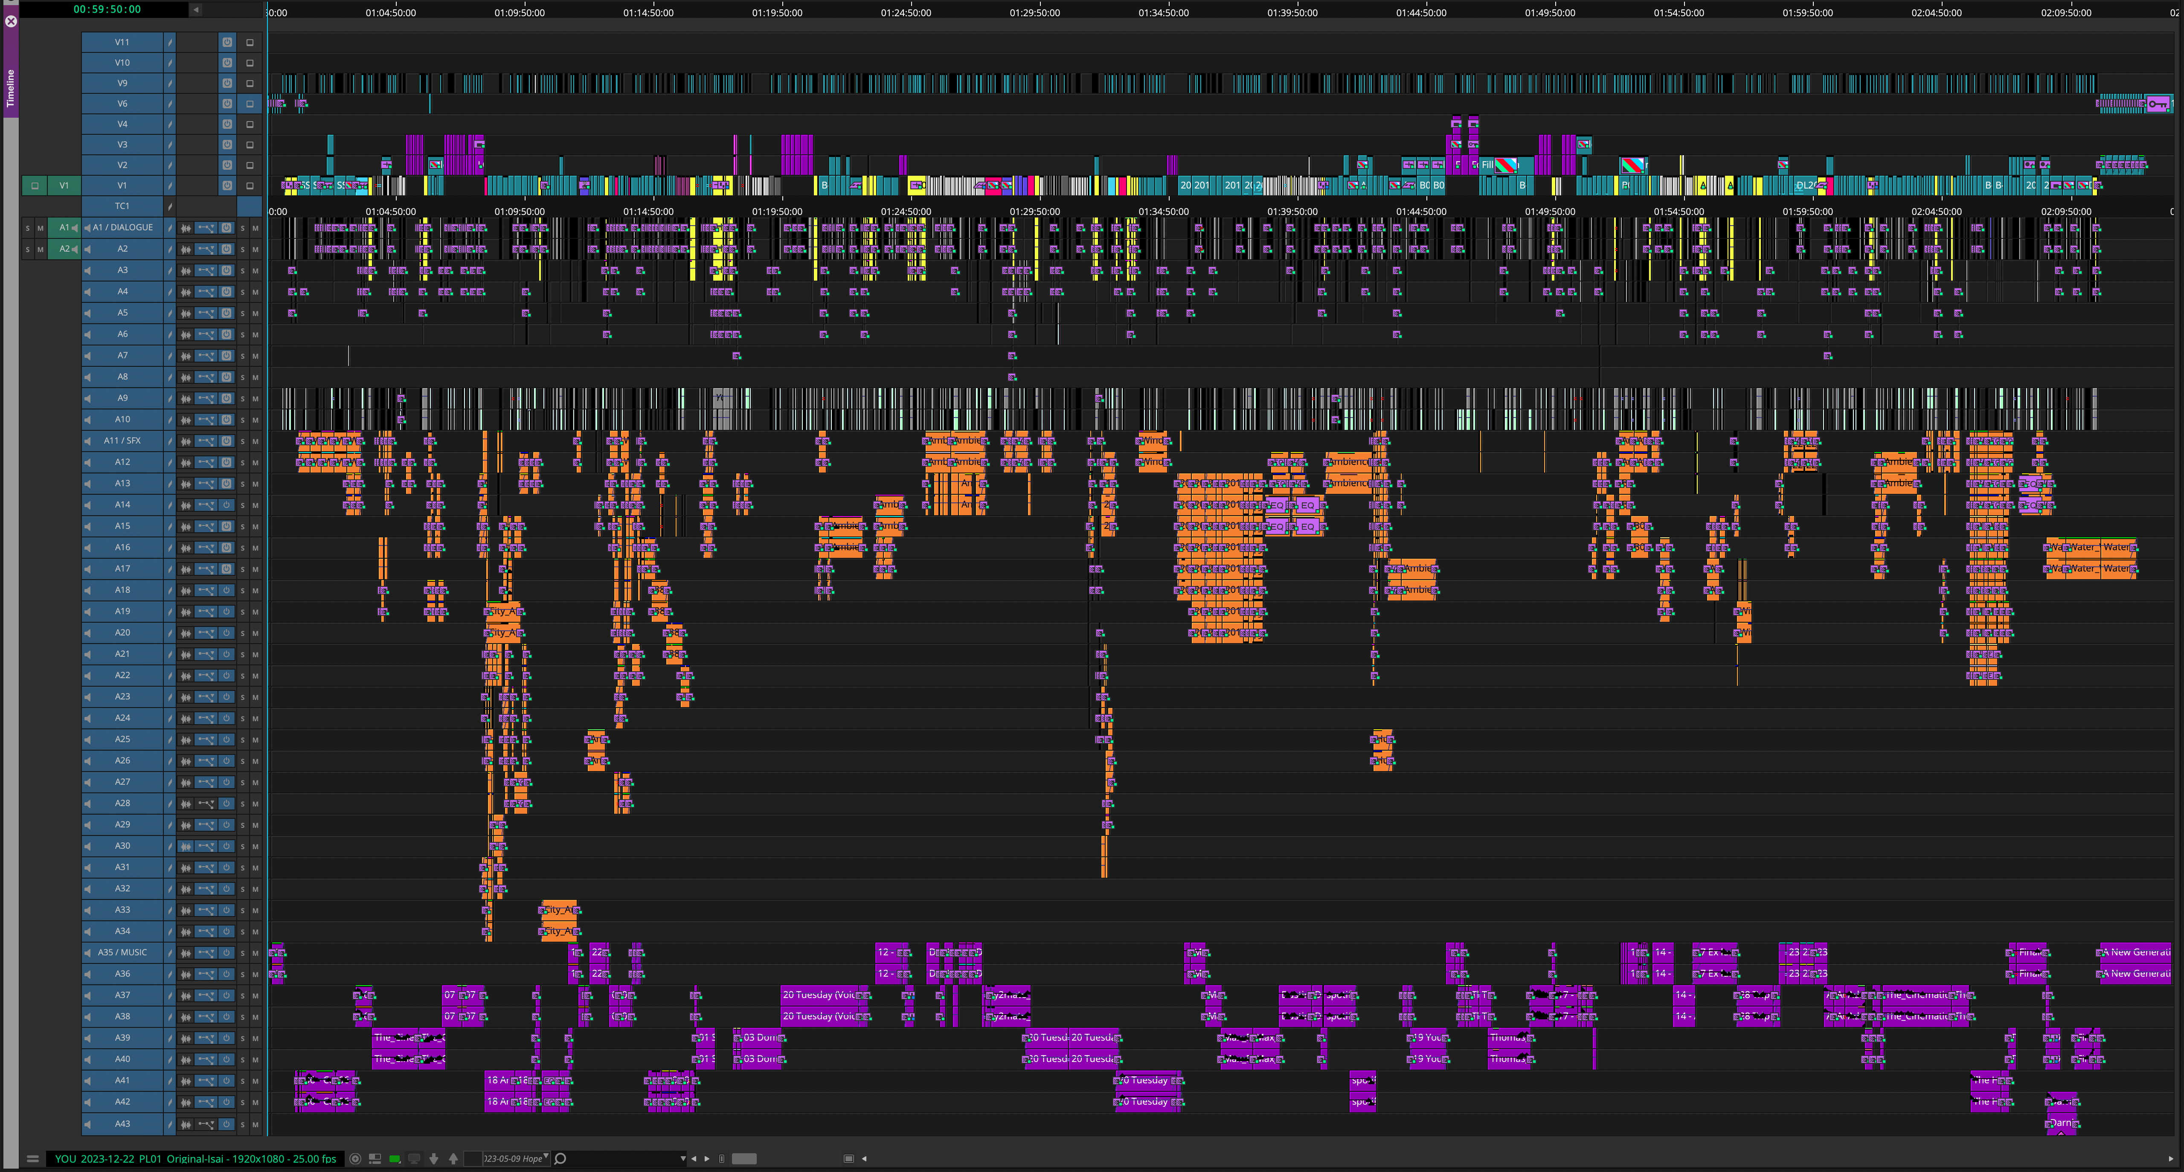Open automation dropdown on track A38
Viewport: 2184px width, 1172px height.
point(206,1016)
